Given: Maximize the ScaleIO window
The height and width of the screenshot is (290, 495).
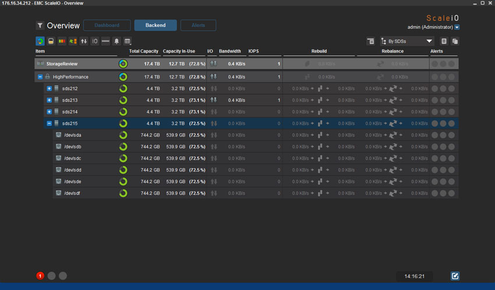Looking at the screenshot, I should tap(482, 3).
